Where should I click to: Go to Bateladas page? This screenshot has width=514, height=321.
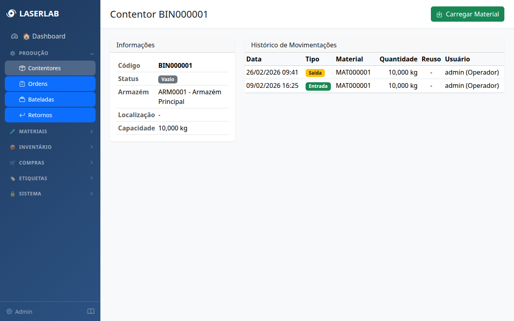coord(50,100)
